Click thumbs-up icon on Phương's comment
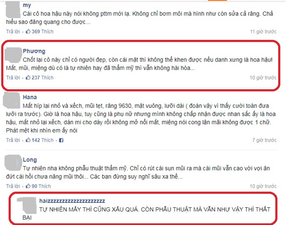The height and width of the screenshot is (225, 286). click(x=28, y=78)
